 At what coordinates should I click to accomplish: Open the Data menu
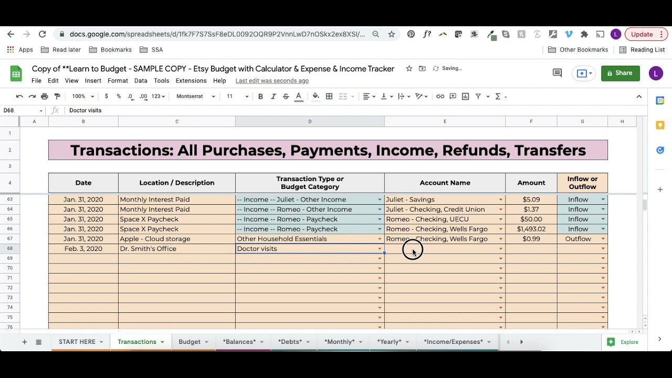[x=141, y=81]
